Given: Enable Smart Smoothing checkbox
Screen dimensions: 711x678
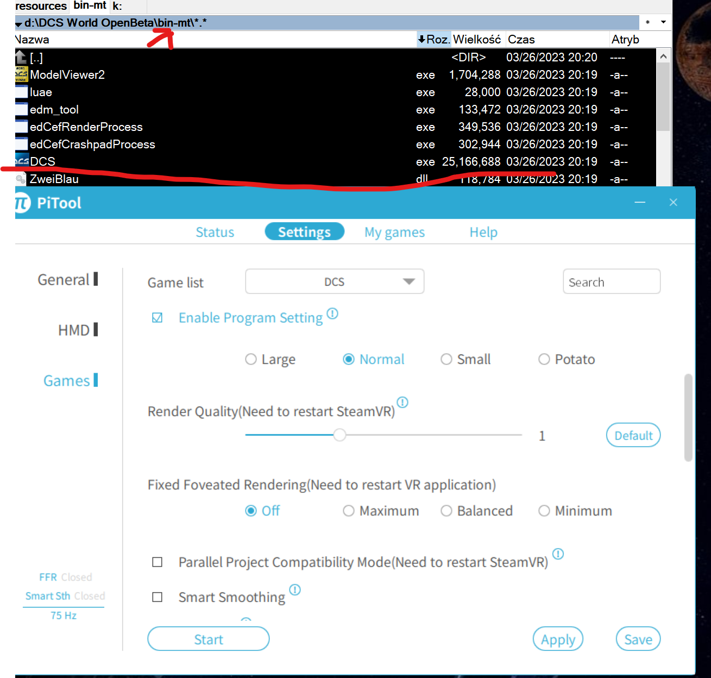Looking at the screenshot, I should [x=158, y=597].
